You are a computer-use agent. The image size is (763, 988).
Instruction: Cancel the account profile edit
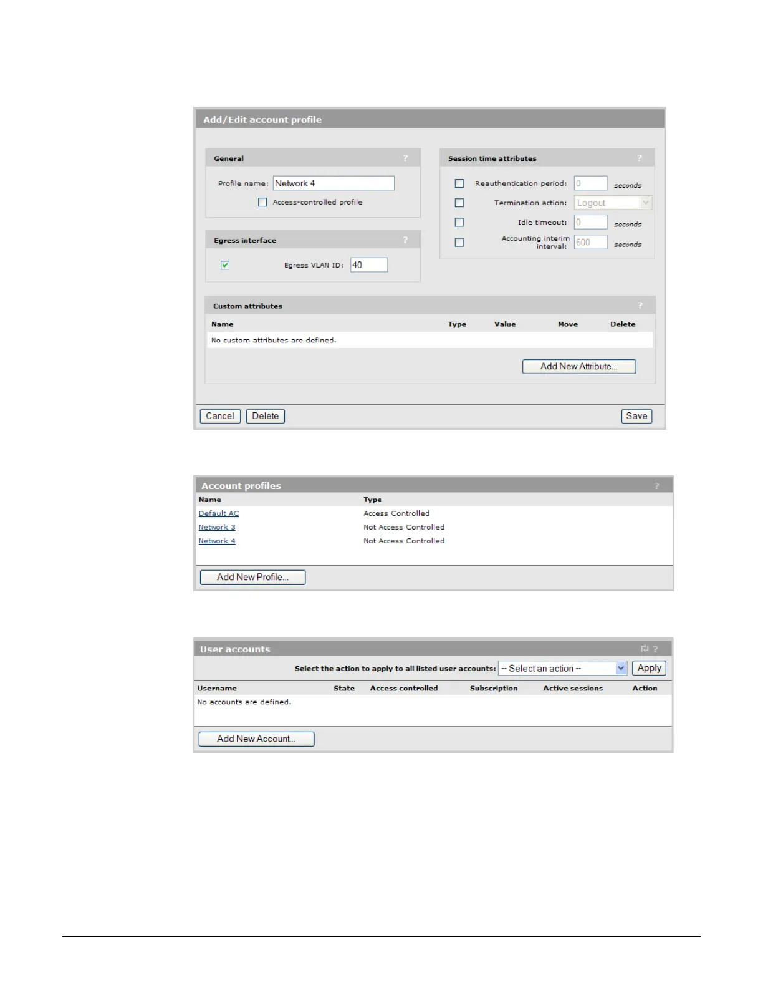(220, 416)
